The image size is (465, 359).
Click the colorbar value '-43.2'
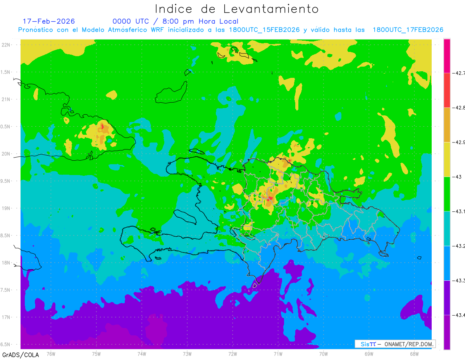458,246
